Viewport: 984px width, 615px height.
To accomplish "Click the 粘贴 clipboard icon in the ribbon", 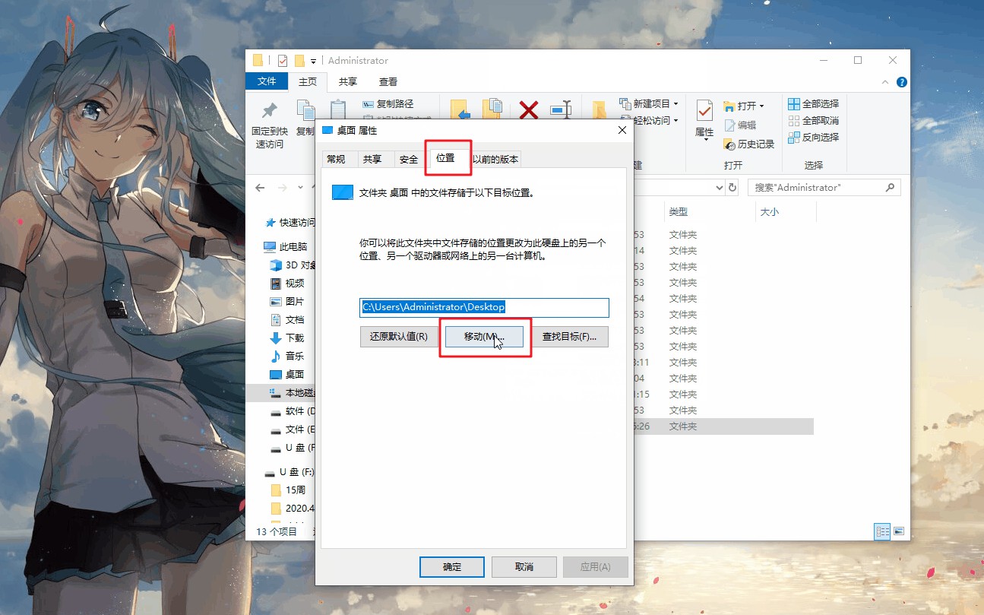I will pos(337,110).
